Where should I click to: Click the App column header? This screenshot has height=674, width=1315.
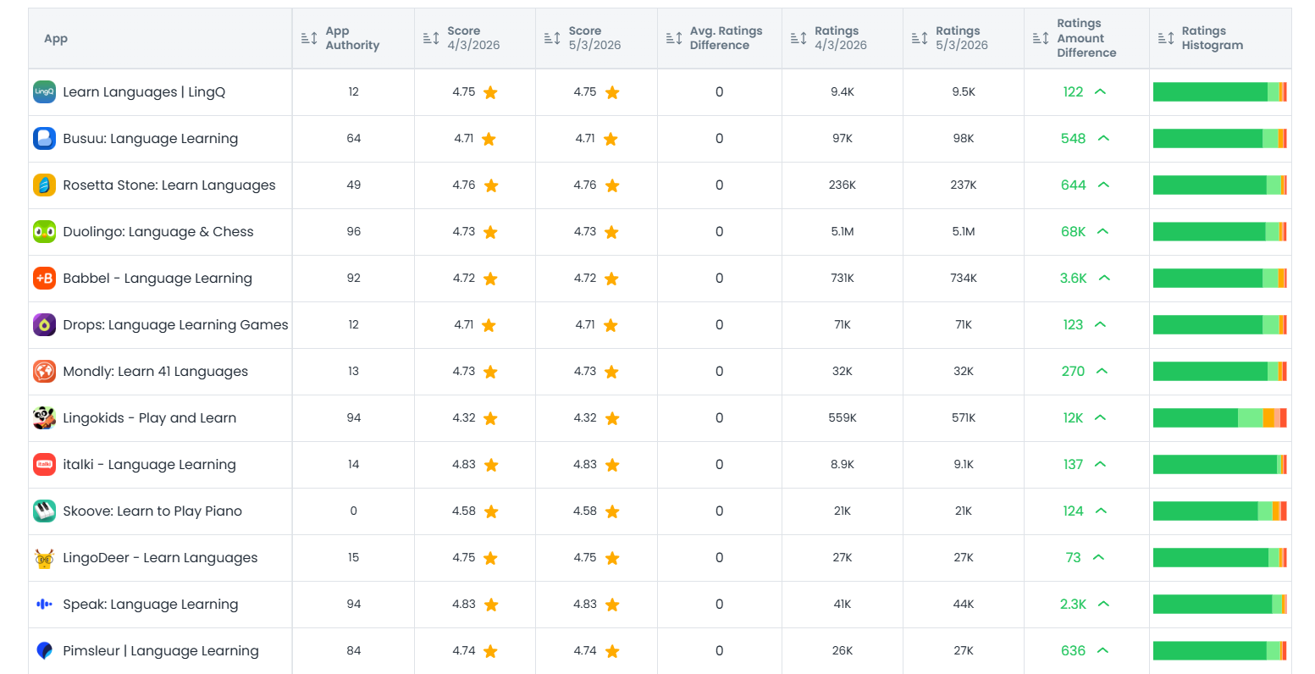tap(56, 38)
